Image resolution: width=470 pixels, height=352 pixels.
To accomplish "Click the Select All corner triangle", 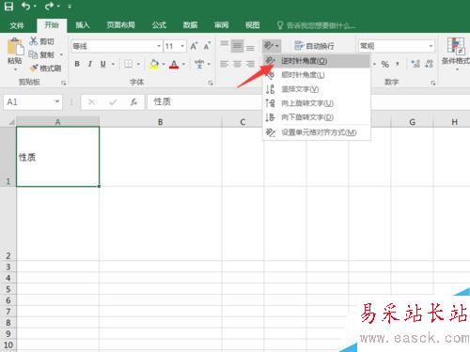I will 10,122.
